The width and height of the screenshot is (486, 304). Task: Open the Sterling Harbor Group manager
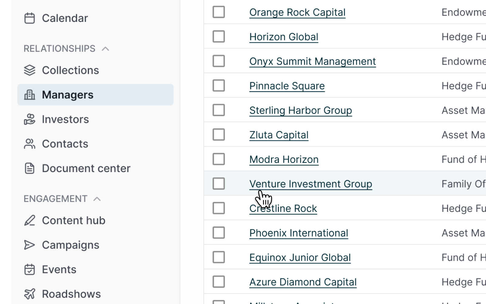(300, 110)
